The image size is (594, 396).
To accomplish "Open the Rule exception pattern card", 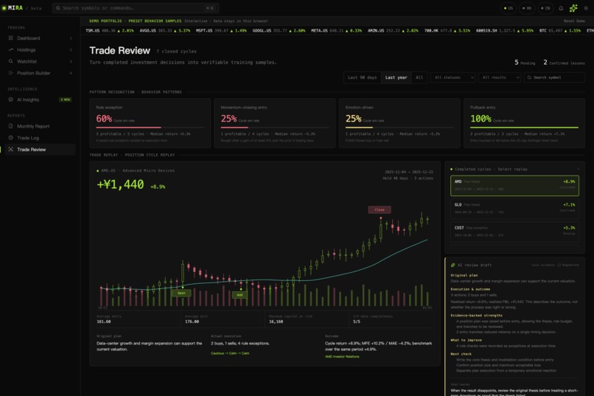I will coord(150,123).
